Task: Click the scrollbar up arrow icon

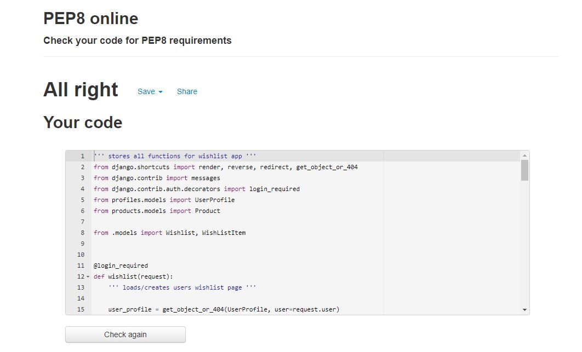Action: click(x=524, y=156)
